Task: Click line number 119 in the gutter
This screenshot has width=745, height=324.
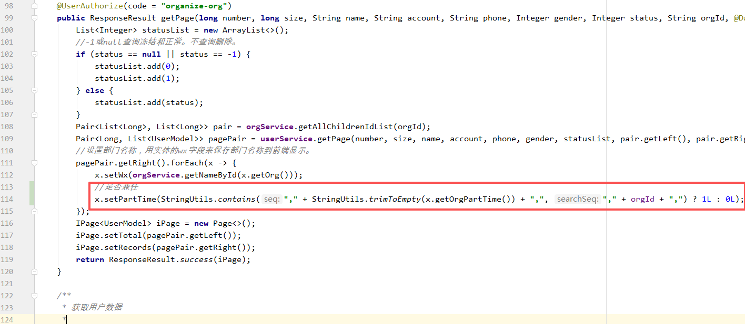Action: (x=7, y=259)
